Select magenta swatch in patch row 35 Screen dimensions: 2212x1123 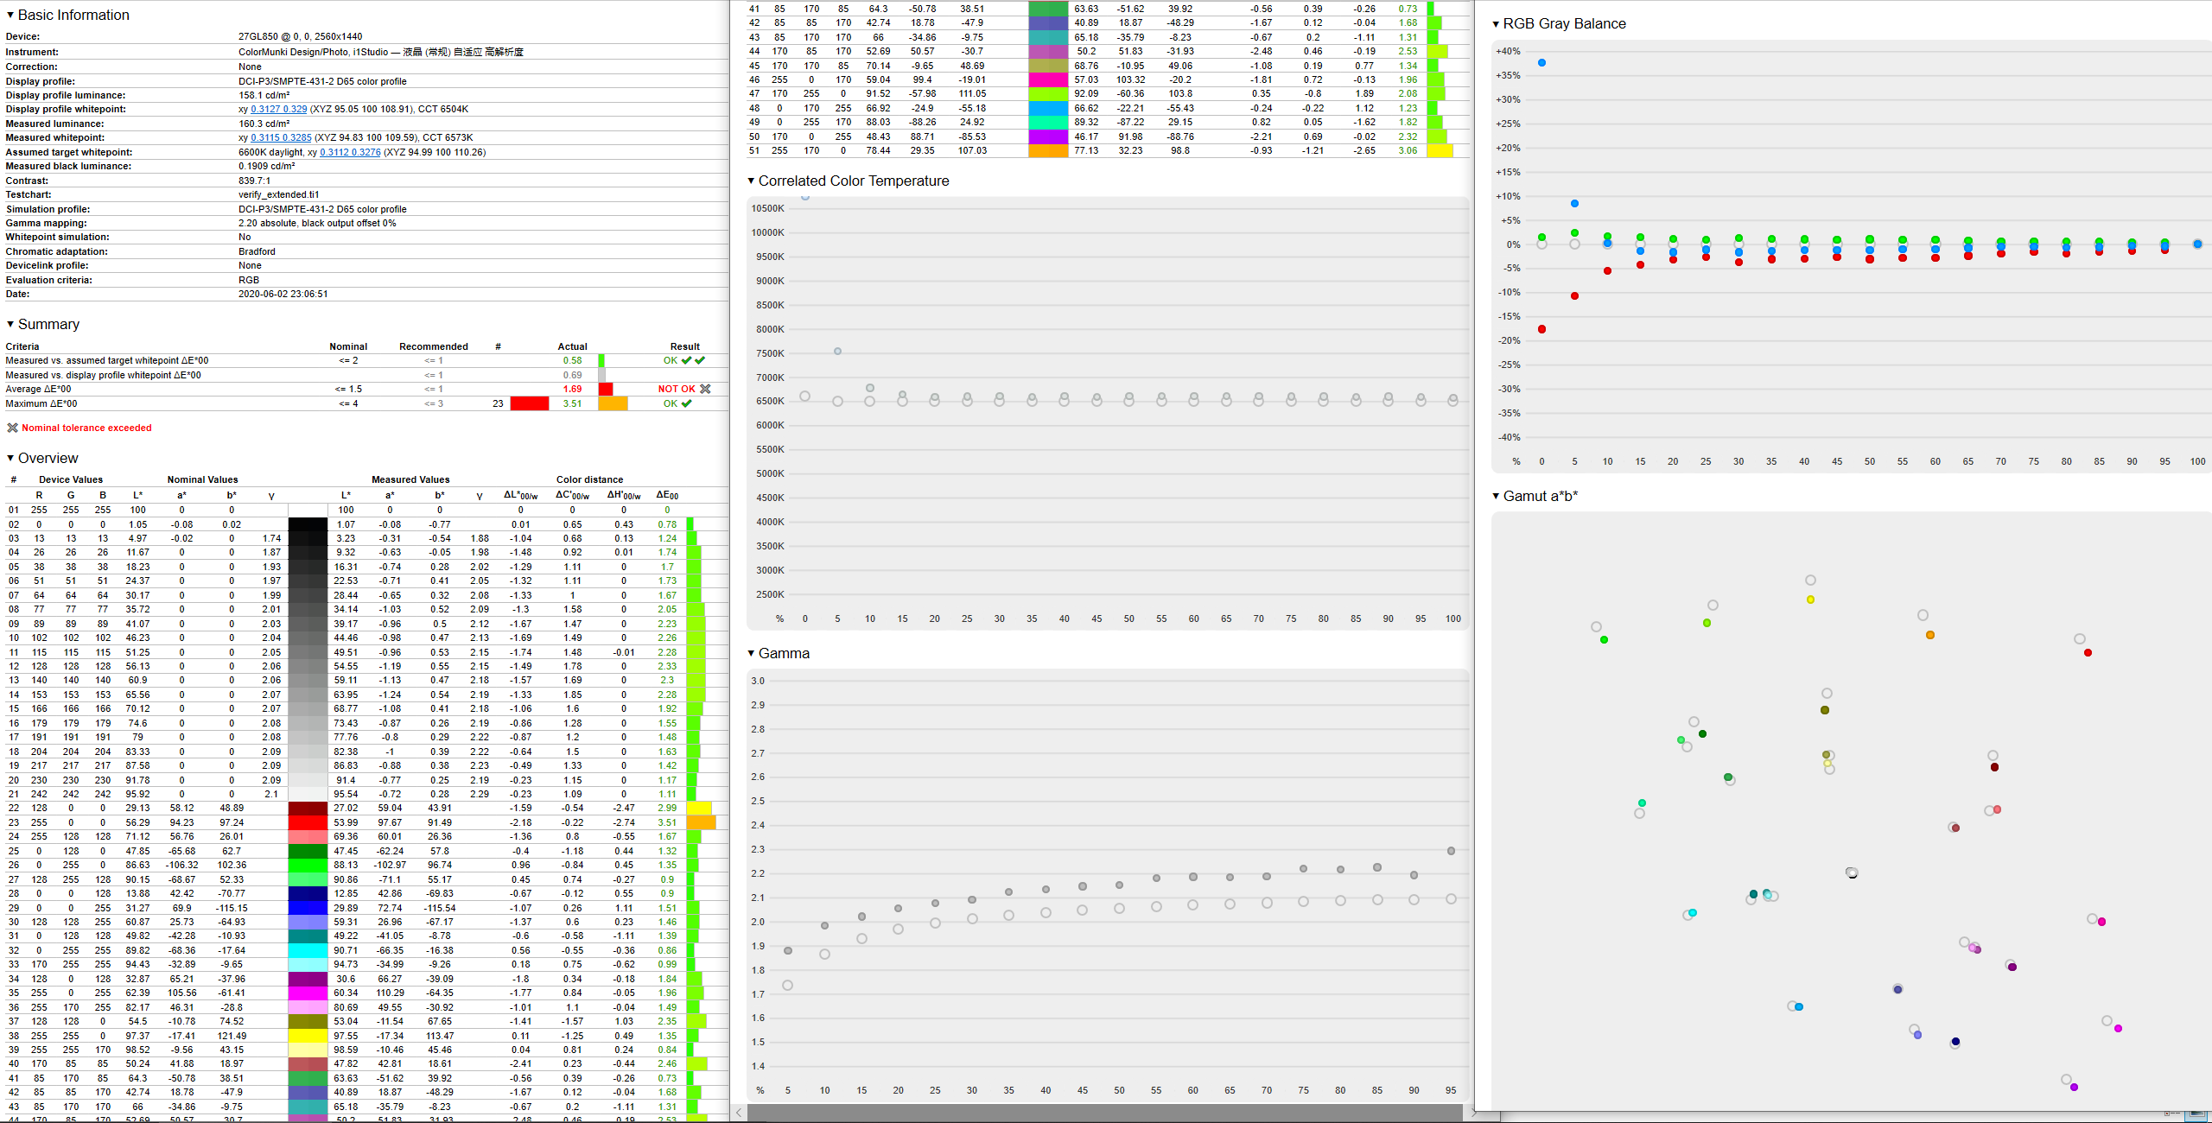308,993
